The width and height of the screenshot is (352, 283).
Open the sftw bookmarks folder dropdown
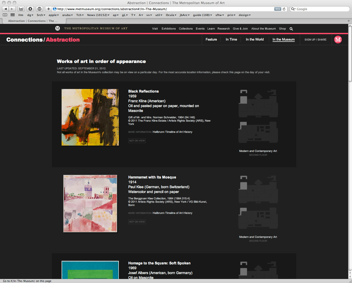[220, 15]
